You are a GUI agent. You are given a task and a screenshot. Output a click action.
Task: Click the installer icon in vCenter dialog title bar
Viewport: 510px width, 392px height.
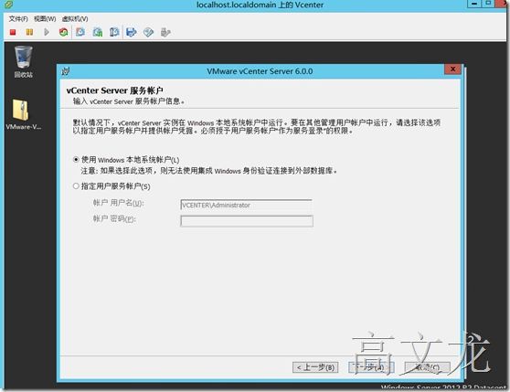pos(66,71)
